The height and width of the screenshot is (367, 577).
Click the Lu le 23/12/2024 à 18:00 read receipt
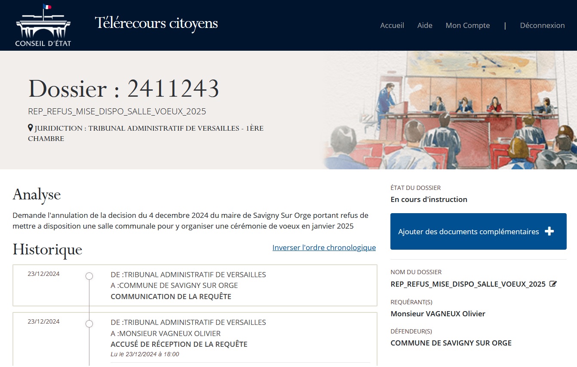[144, 354]
